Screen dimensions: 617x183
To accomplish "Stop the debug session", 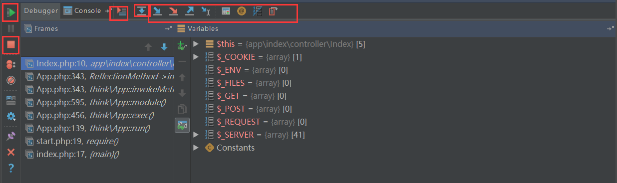I will pyautogui.click(x=11, y=45).
